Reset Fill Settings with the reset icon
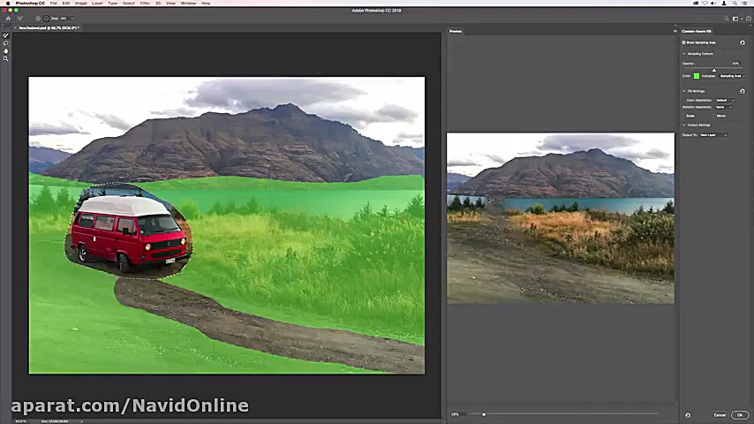This screenshot has height=424, width=754. [742, 91]
